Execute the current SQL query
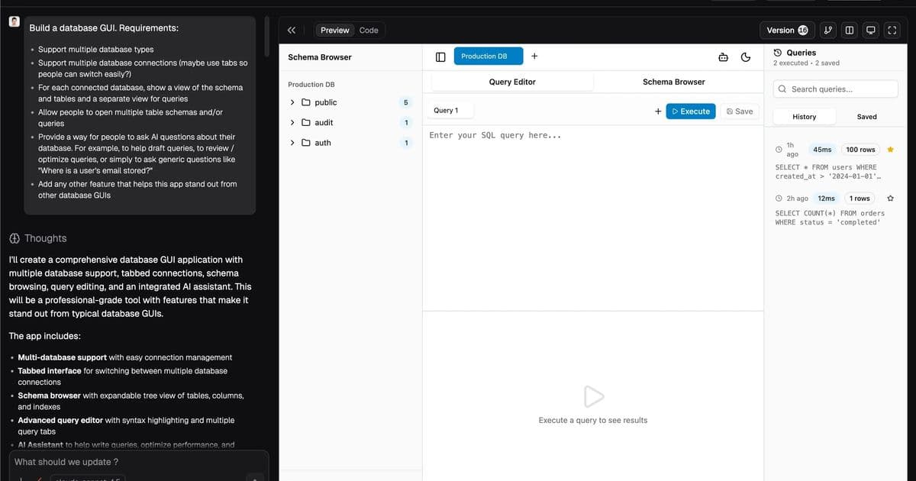This screenshot has width=916, height=481. [x=690, y=111]
